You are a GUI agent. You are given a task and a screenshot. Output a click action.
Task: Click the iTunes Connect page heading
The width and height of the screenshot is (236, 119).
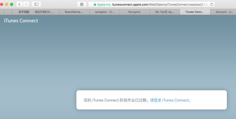click(21, 21)
